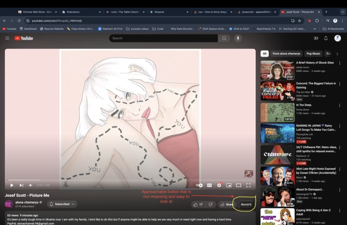Image resolution: width=347 pixels, height=225 pixels.
Task: Open options menu for Shock Sites video
Action: pos(340,63)
